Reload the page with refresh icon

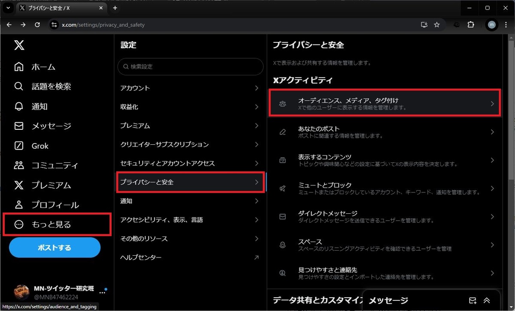point(37,25)
